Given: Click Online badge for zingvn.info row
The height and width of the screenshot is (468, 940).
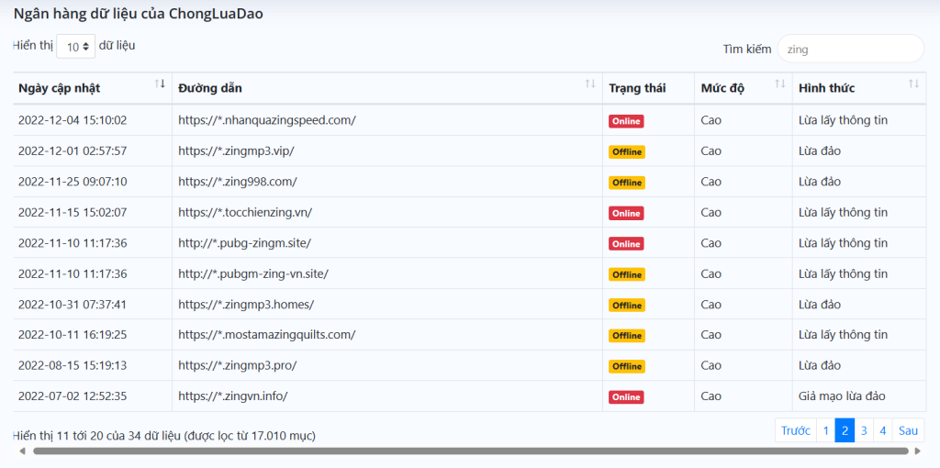Looking at the screenshot, I should pos(626,396).
